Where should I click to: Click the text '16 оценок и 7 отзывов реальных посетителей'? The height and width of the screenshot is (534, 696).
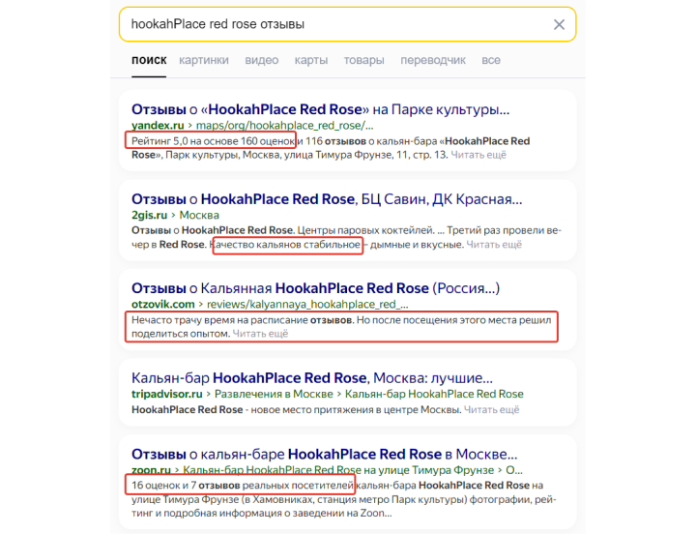point(243,485)
